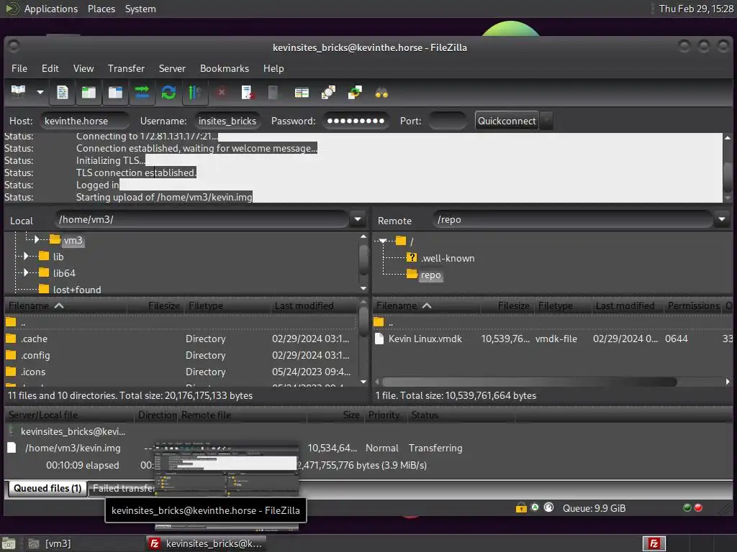
Task: Toggle remote directory tree icon
Action: (115, 92)
